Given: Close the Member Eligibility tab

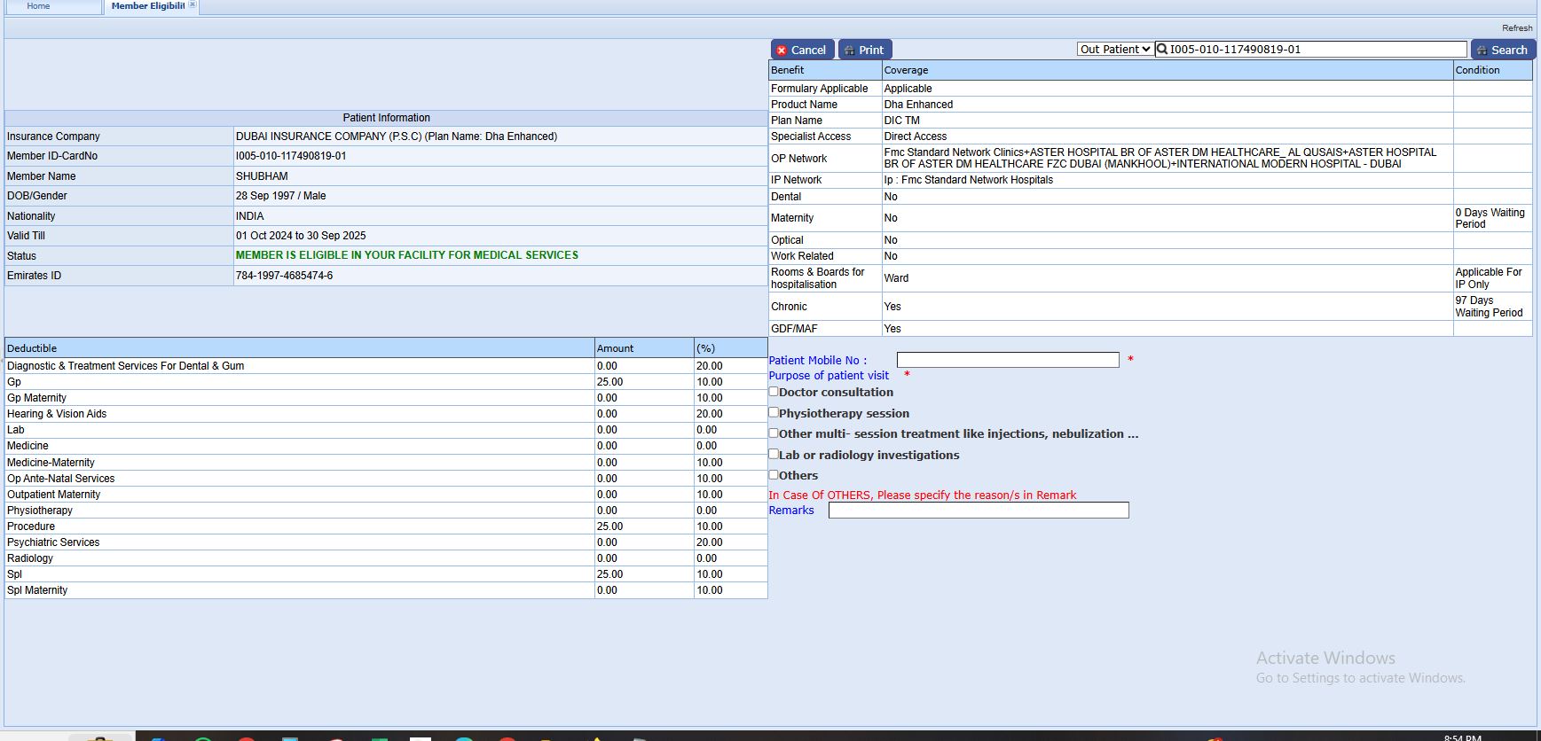Looking at the screenshot, I should coord(193,5).
